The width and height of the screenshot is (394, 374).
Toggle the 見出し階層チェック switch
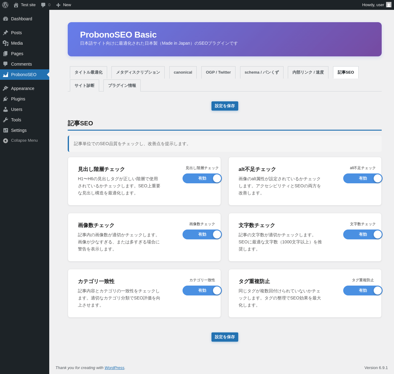point(202,178)
